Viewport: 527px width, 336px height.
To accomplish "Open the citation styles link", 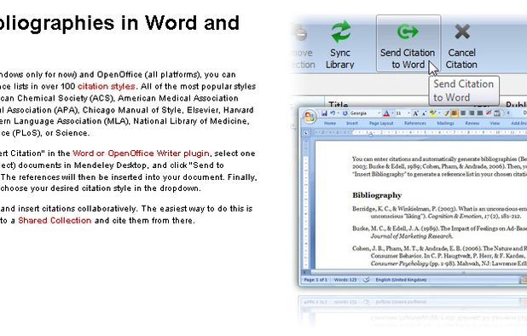I will click(107, 86).
